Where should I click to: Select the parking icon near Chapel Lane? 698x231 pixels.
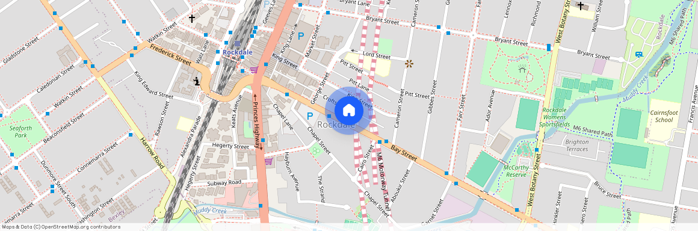click(x=310, y=117)
